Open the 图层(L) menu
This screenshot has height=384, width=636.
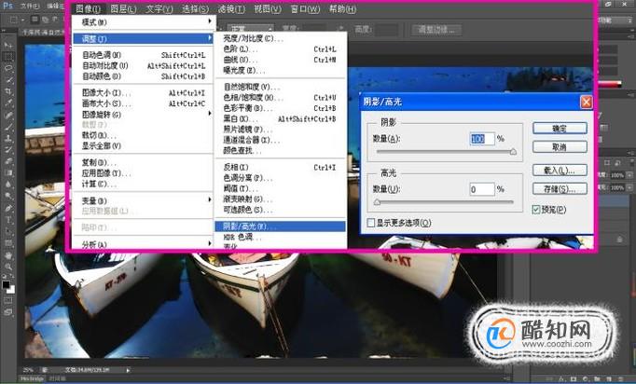click(x=123, y=8)
